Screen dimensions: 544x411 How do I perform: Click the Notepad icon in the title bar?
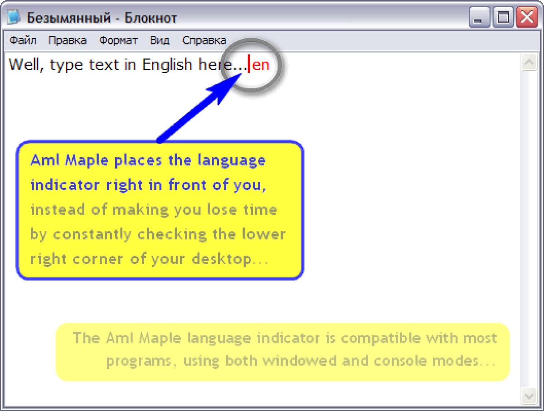(x=14, y=16)
